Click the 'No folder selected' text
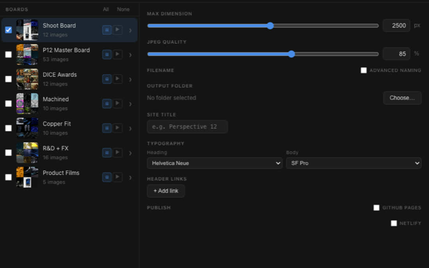The height and width of the screenshot is (268, 429). [x=172, y=98]
